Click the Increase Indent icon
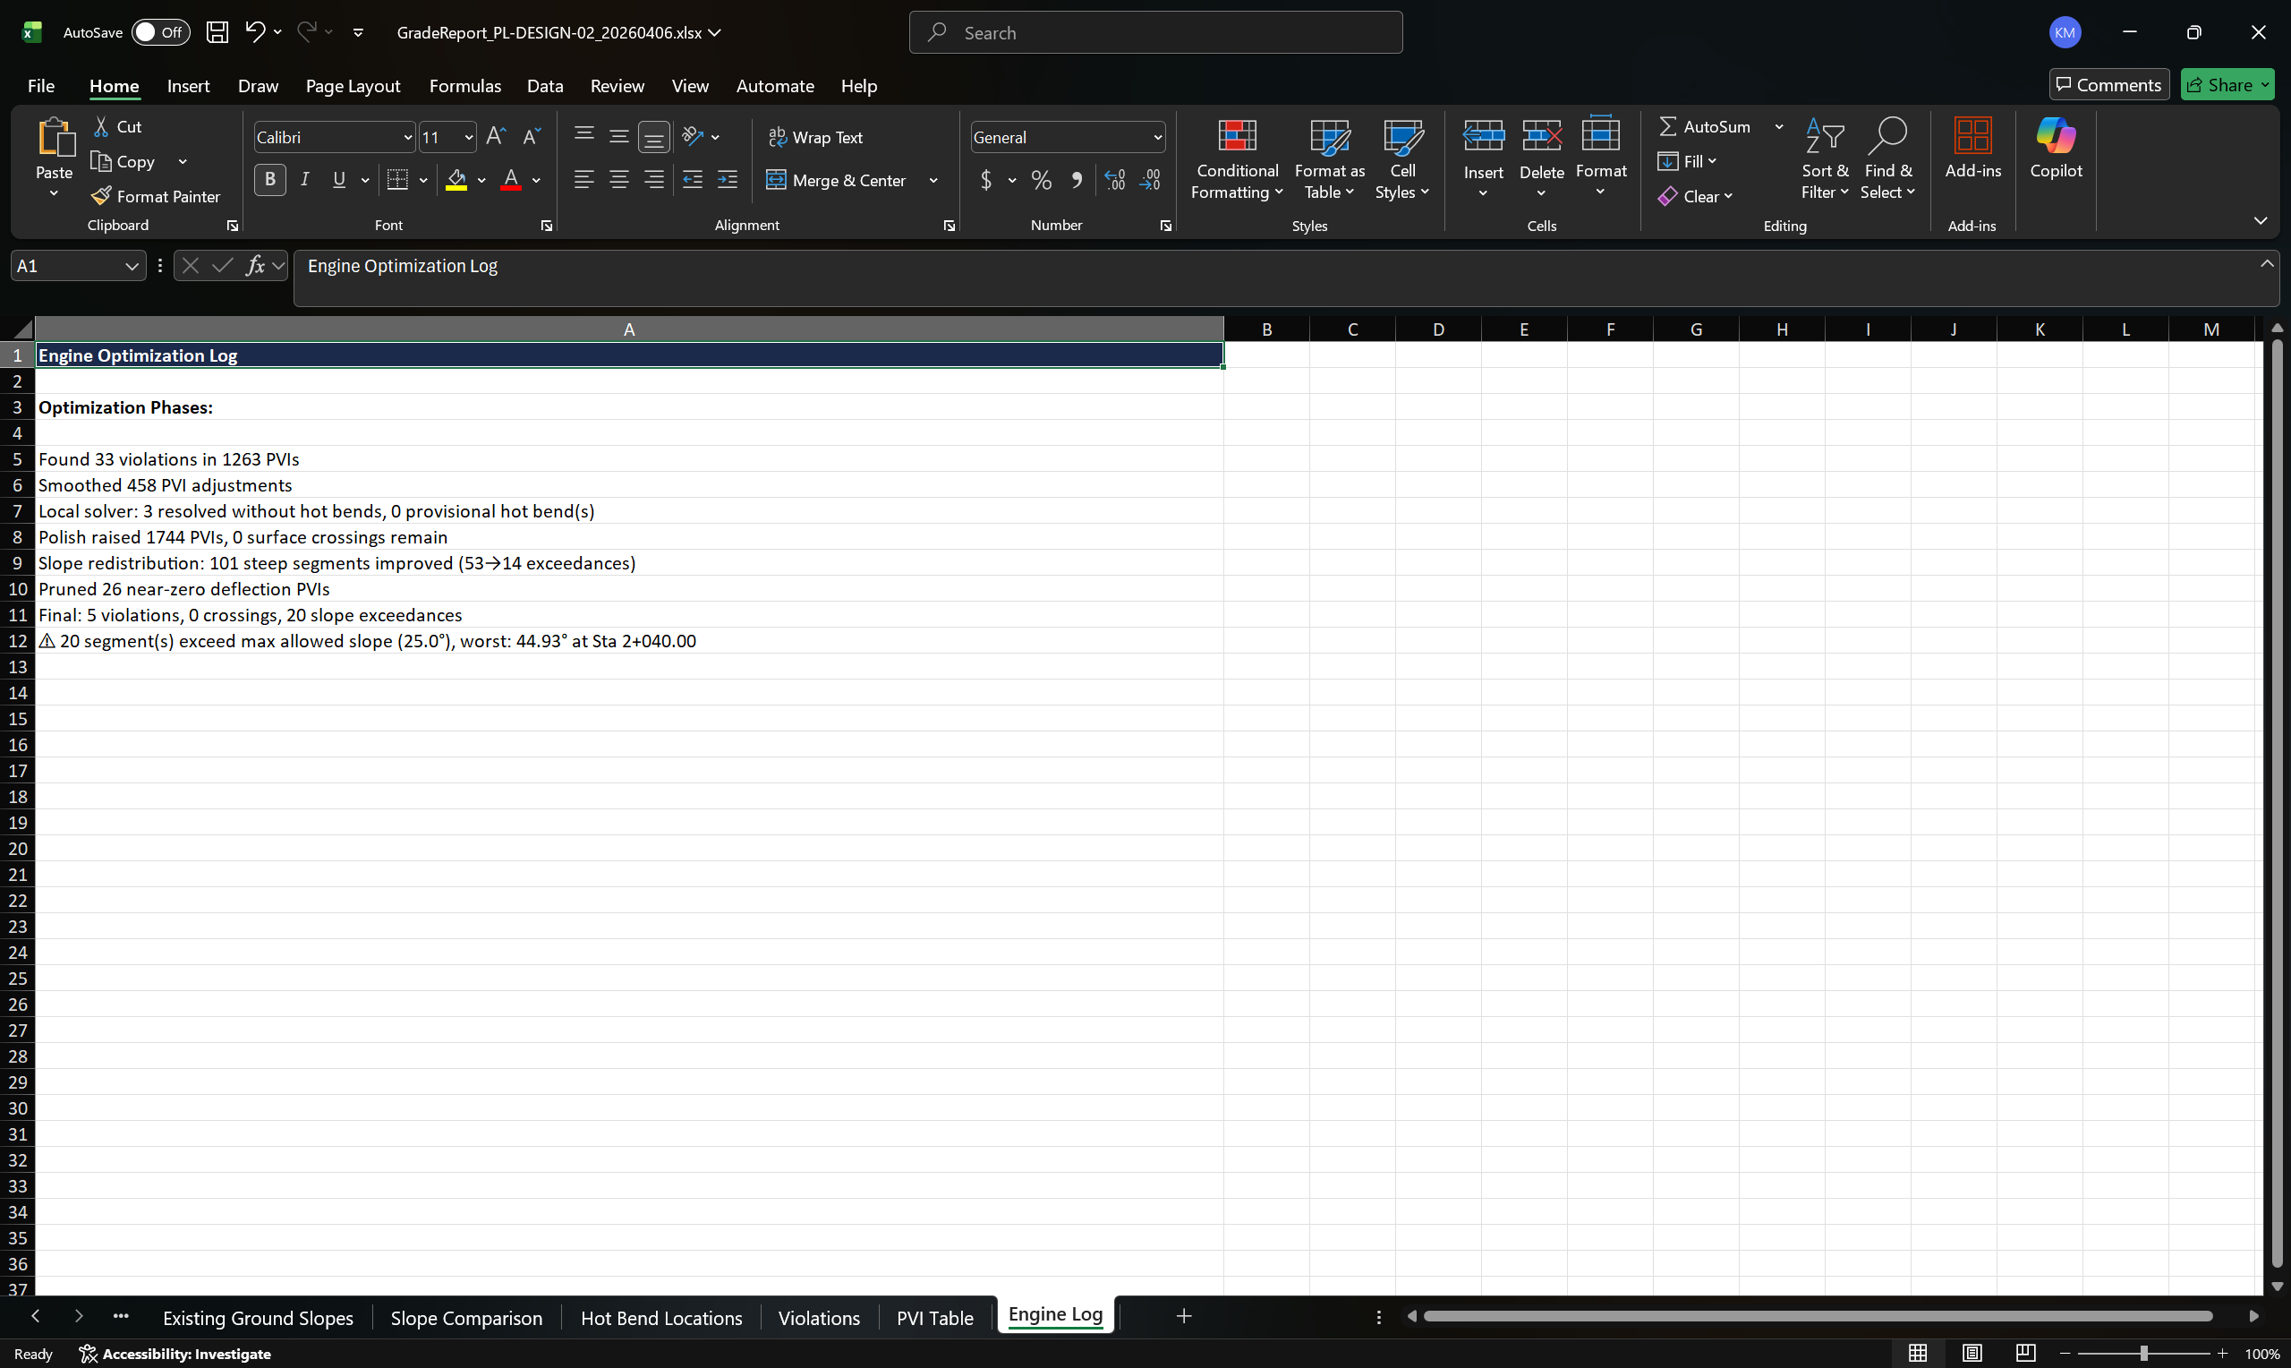 [728, 180]
